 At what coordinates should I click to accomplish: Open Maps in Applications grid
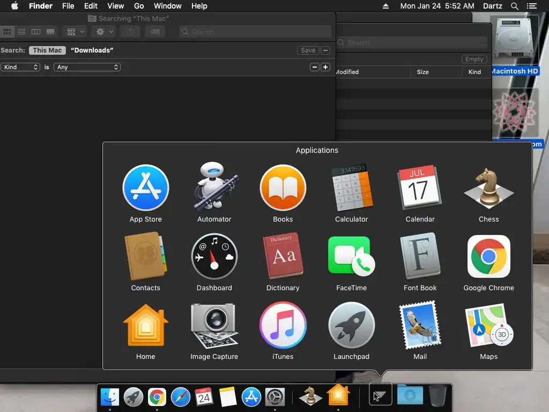coord(489,326)
